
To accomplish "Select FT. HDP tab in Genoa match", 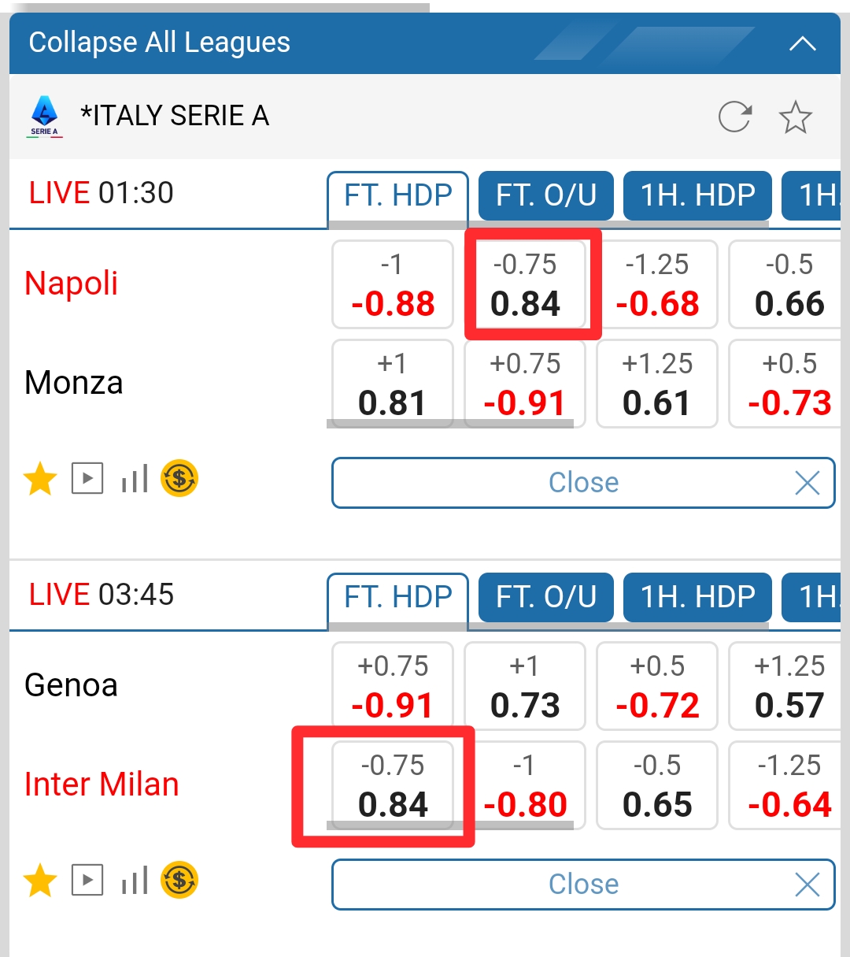I will click(397, 597).
